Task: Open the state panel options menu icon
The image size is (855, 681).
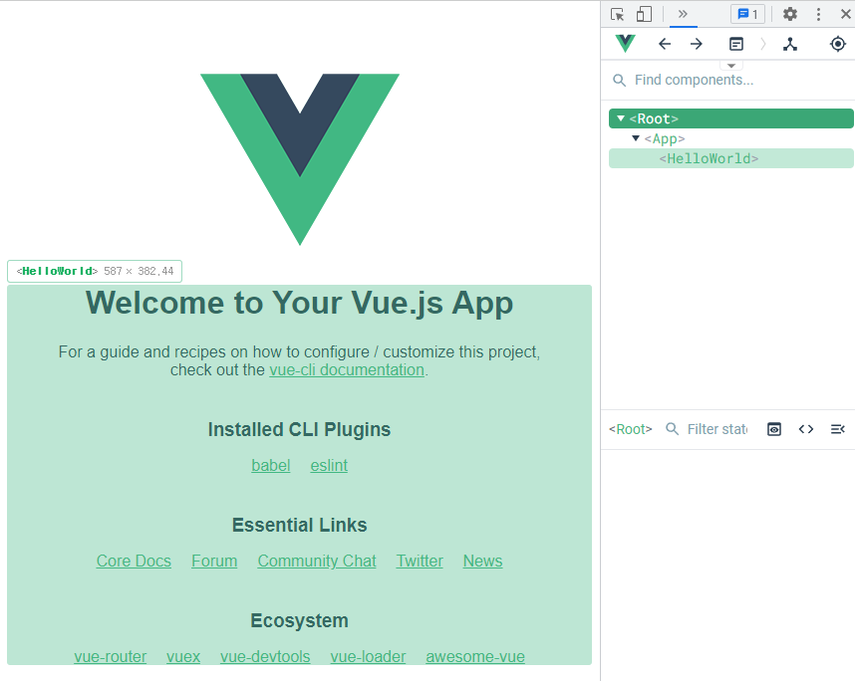Action: [x=838, y=429]
